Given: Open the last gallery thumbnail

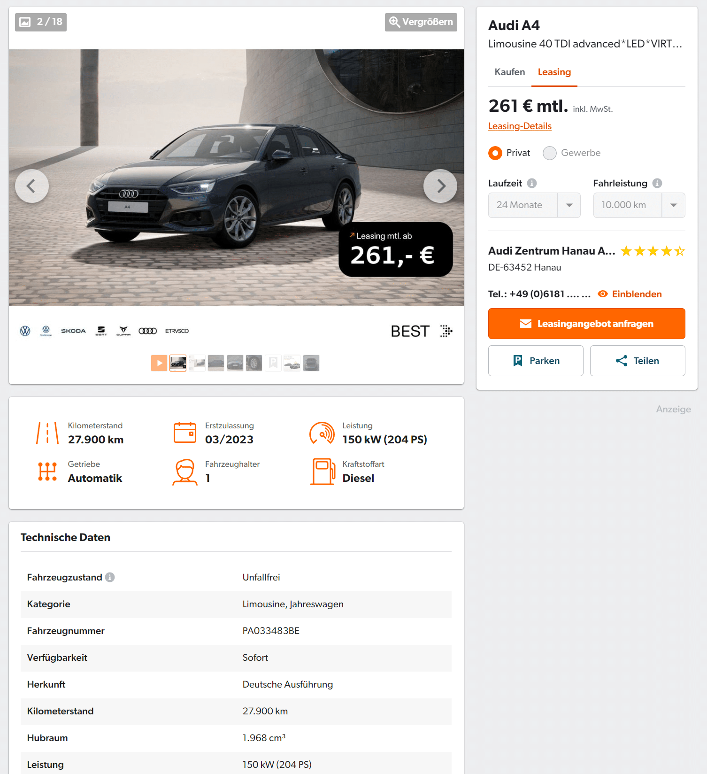Looking at the screenshot, I should pos(311,363).
